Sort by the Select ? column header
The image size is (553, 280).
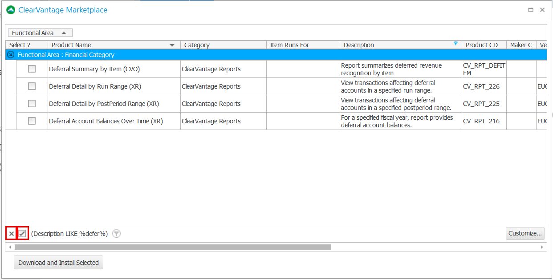point(27,45)
